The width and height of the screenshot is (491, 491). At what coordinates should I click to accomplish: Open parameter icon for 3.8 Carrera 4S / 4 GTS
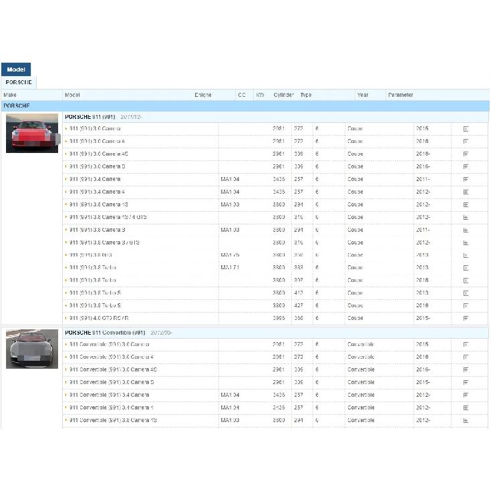(466, 217)
